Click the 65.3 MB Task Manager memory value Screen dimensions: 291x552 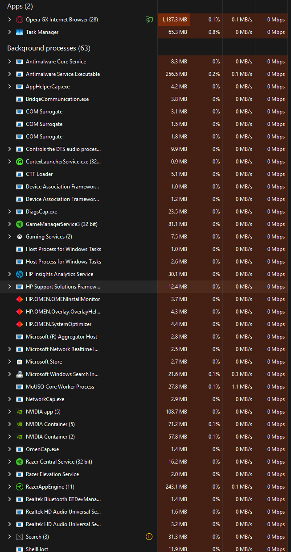pos(177,32)
